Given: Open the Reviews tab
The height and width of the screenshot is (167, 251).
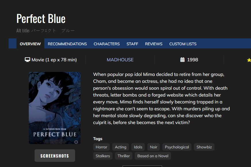Looking at the screenshot, I should point(154,44).
